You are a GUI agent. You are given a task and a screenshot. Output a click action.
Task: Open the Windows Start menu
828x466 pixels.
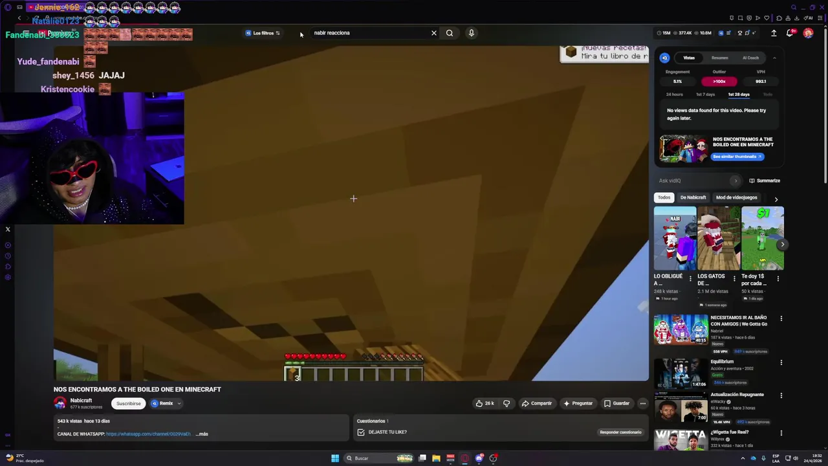pyautogui.click(x=335, y=458)
